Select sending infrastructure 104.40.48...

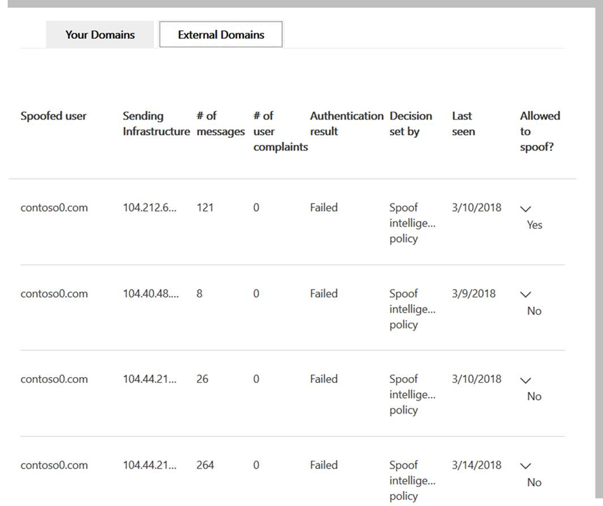coord(151,294)
